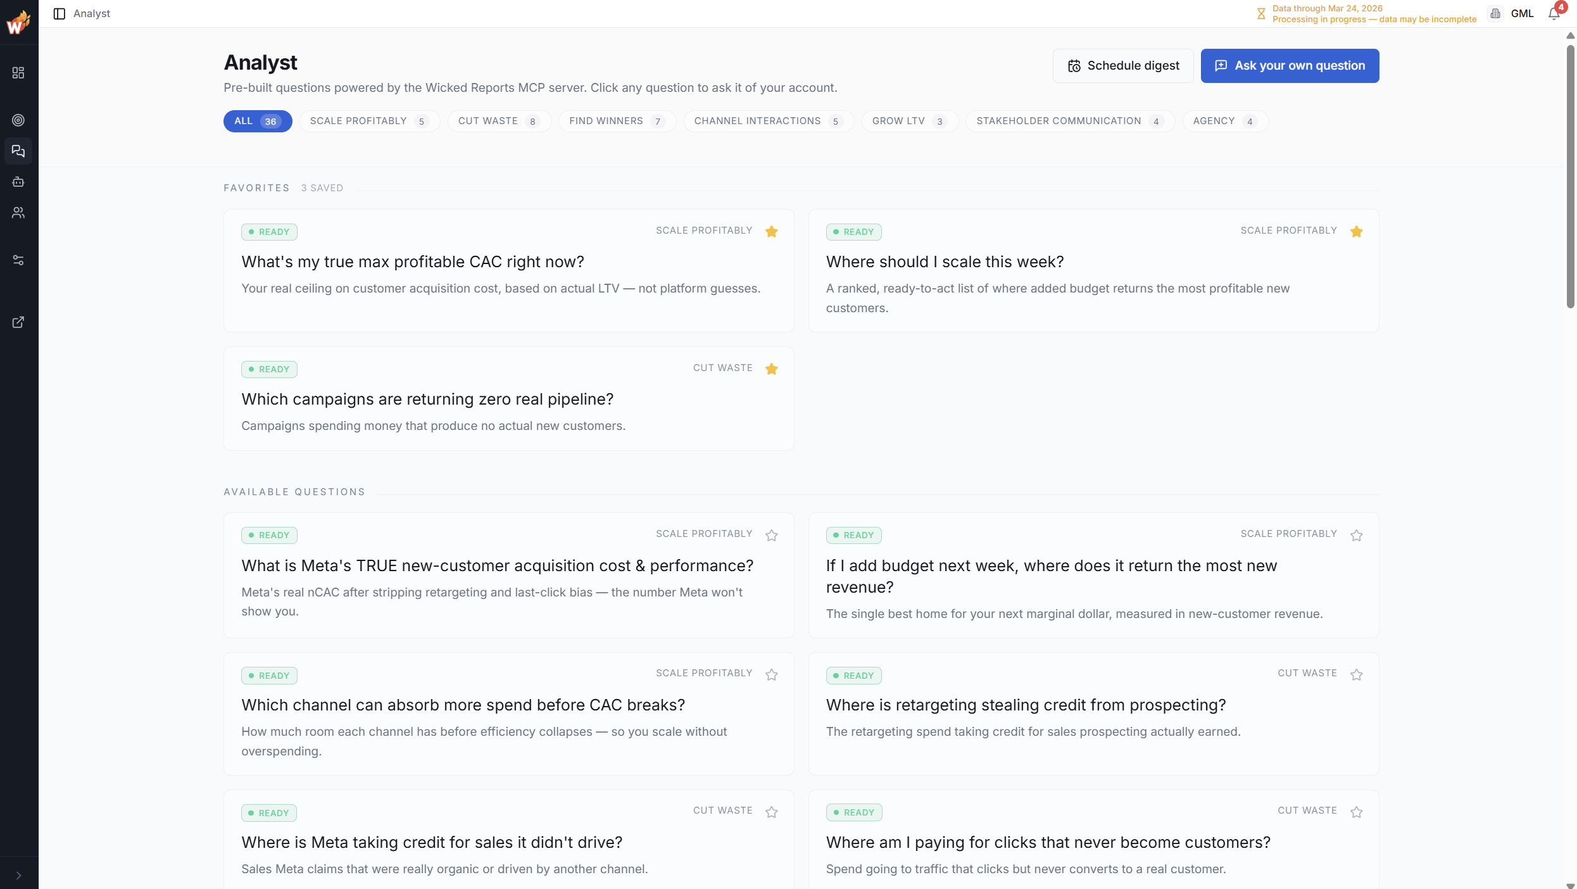Viewport: 1577px width, 889px height.
Task: Click the Wicked Reports flame logo
Action: [x=18, y=22]
